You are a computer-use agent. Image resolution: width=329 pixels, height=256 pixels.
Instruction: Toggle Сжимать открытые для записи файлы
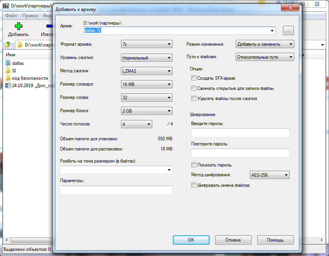(194, 88)
